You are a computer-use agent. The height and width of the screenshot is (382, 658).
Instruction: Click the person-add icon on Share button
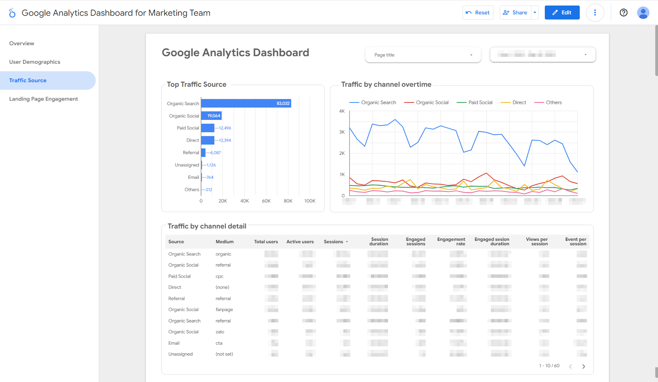coord(506,12)
